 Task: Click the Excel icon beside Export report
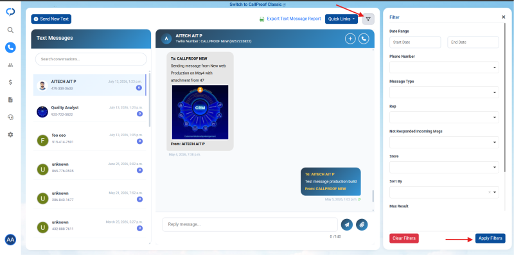262,19
